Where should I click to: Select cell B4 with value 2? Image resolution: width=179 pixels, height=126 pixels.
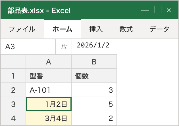point(94,118)
